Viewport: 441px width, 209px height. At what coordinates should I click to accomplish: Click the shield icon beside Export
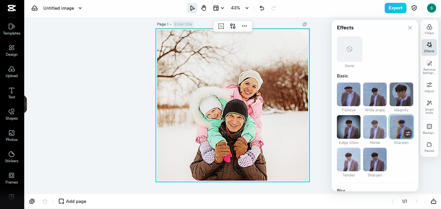click(414, 8)
